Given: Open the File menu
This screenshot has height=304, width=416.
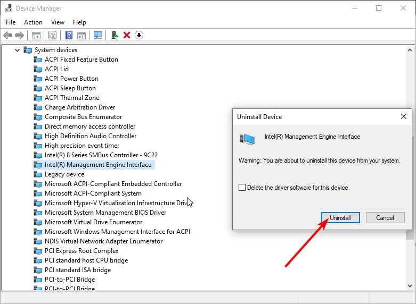Looking at the screenshot, I should click(11, 22).
